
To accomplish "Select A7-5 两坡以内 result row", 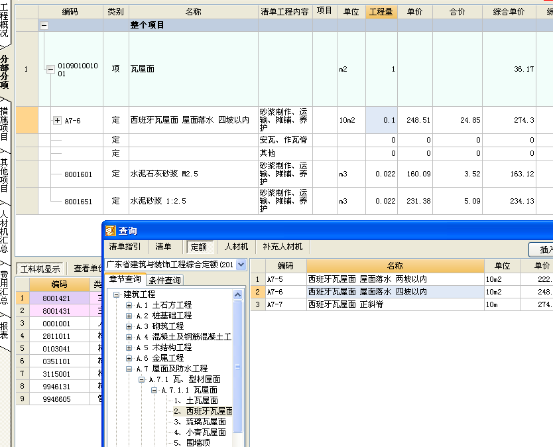I will tap(402, 279).
